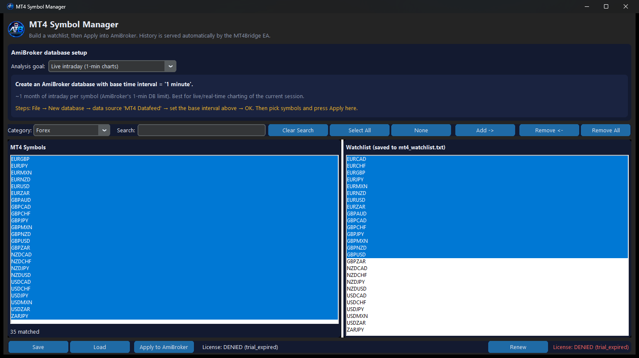This screenshot has width=639, height=358.
Task: Select NZDCHF in the Watchlist
Action: 487,275
